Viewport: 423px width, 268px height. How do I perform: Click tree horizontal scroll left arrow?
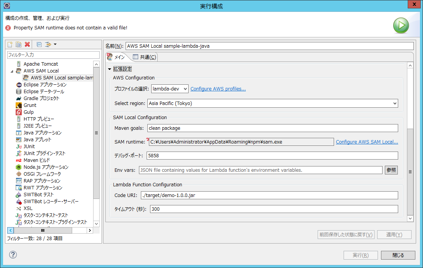[10, 230]
